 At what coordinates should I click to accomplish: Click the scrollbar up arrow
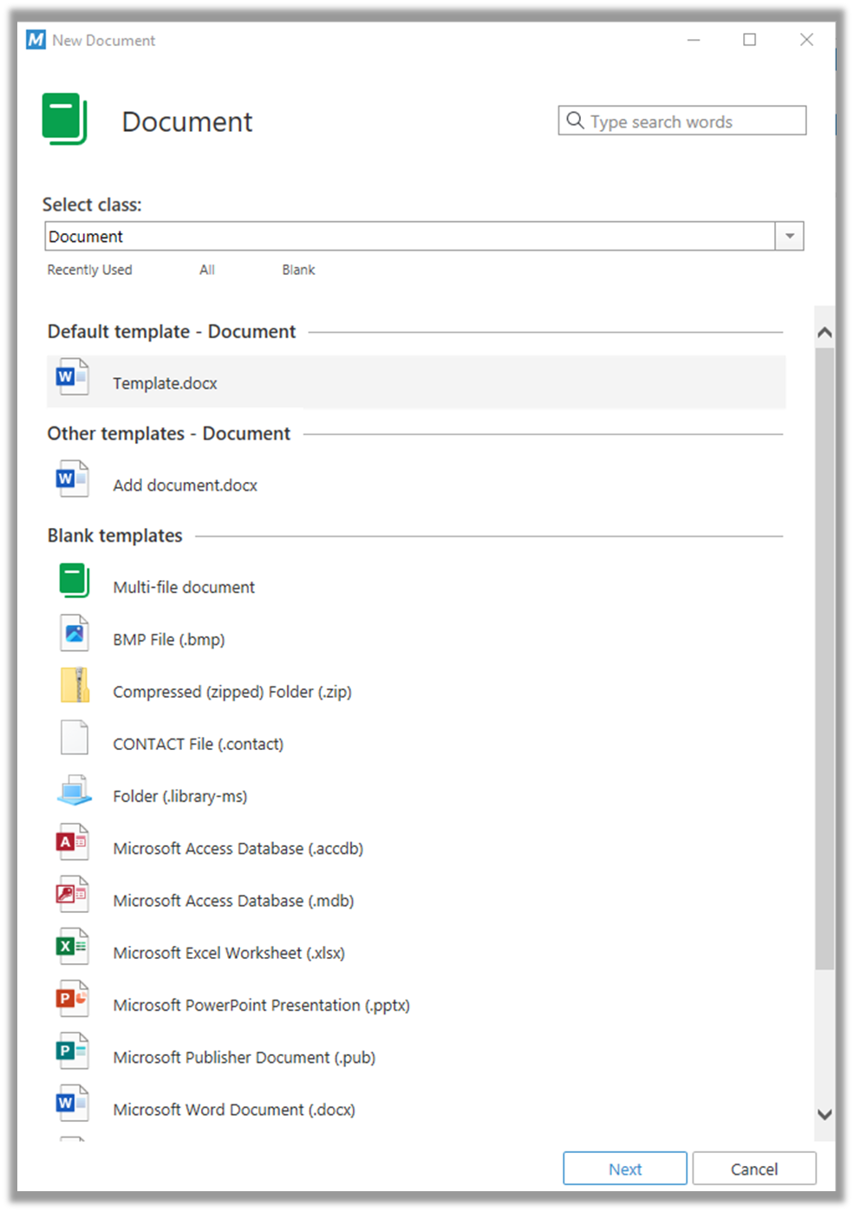pyautogui.click(x=825, y=332)
